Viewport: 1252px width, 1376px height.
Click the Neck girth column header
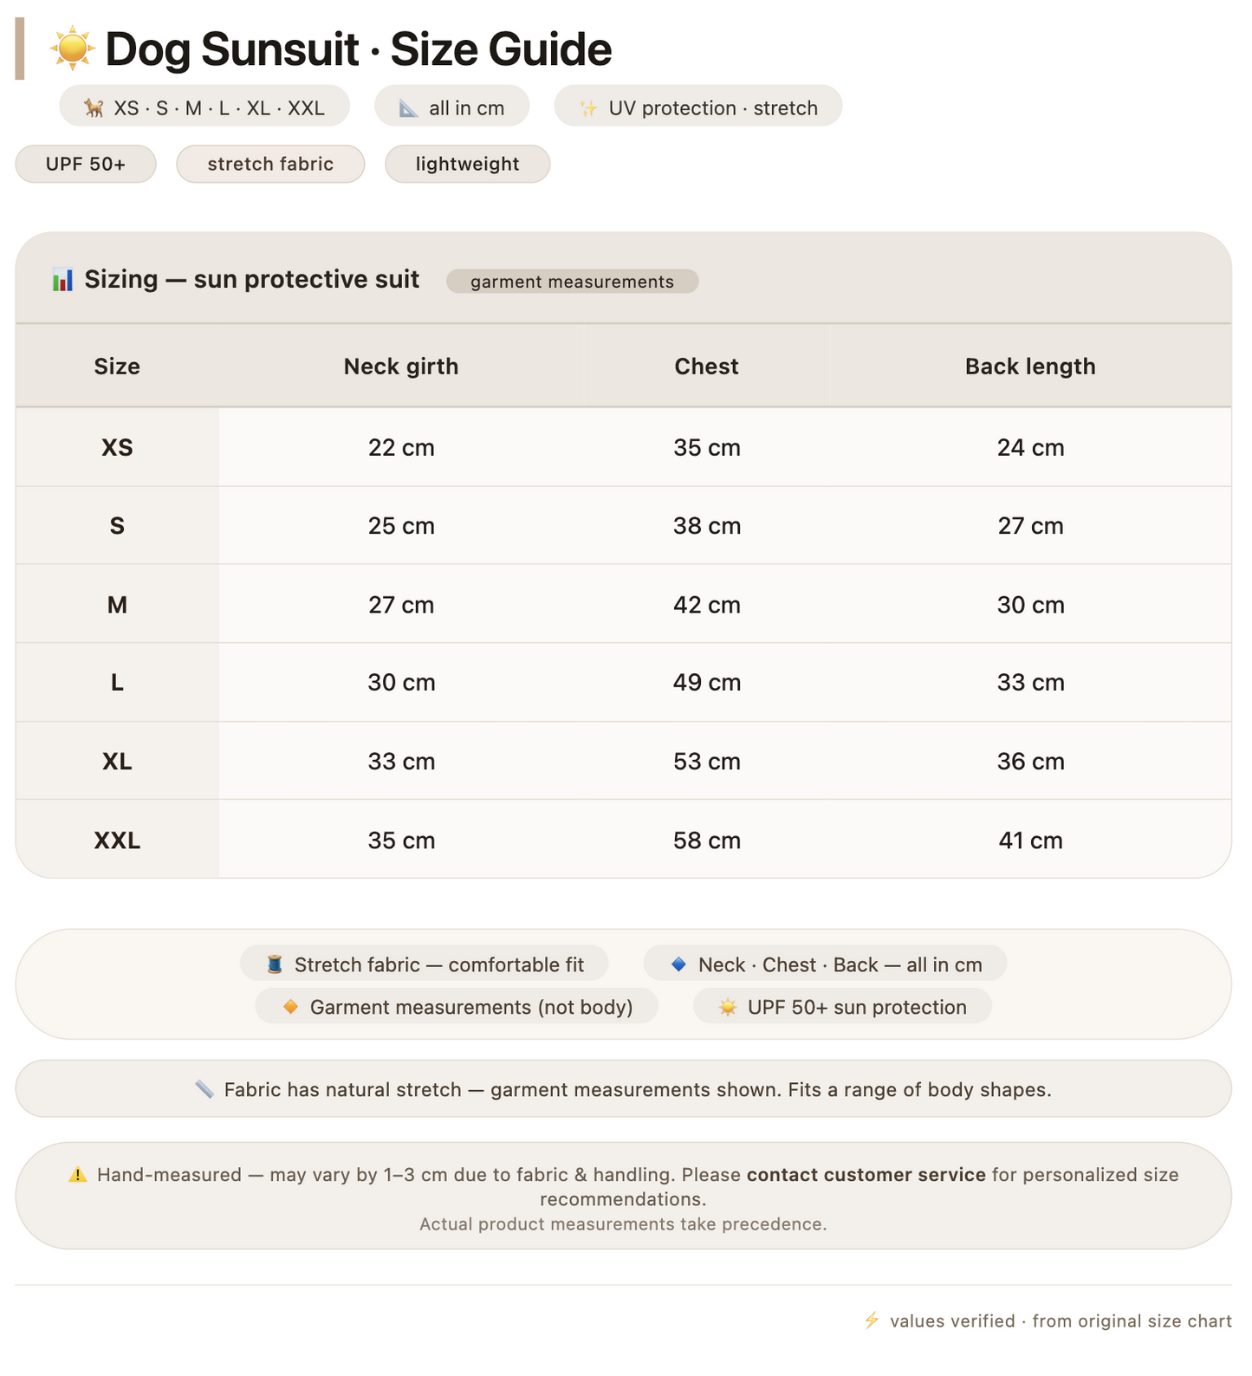[x=401, y=367]
